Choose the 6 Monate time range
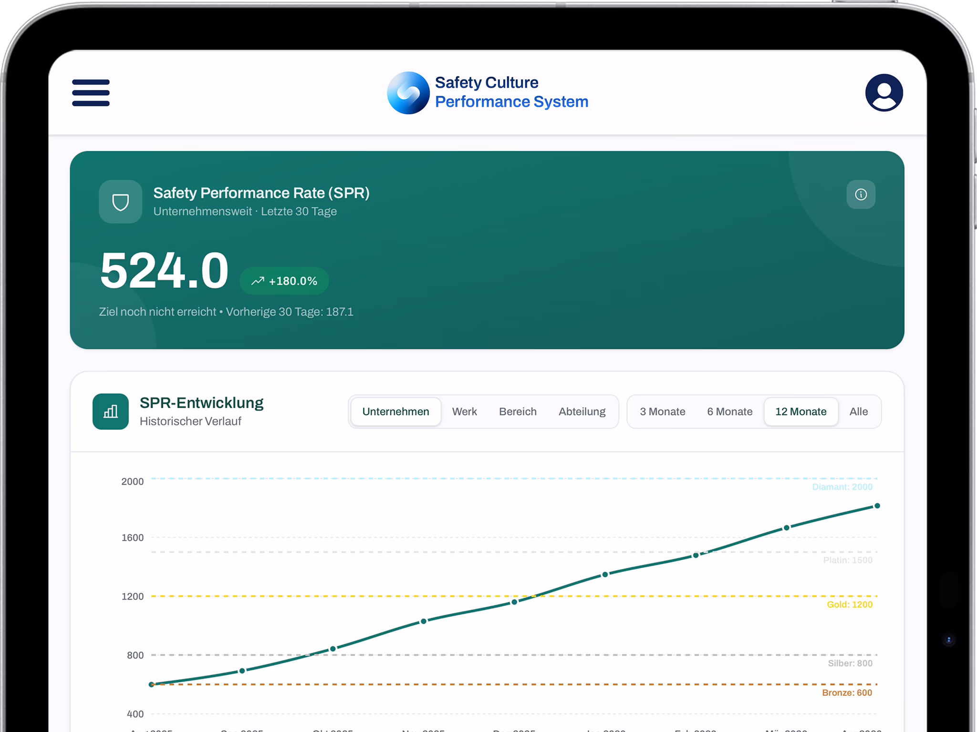The width and height of the screenshot is (977, 732). click(729, 412)
